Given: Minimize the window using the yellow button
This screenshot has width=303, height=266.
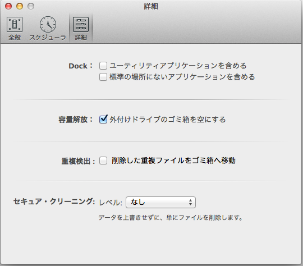Looking at the screenshot, I should 20,6.
